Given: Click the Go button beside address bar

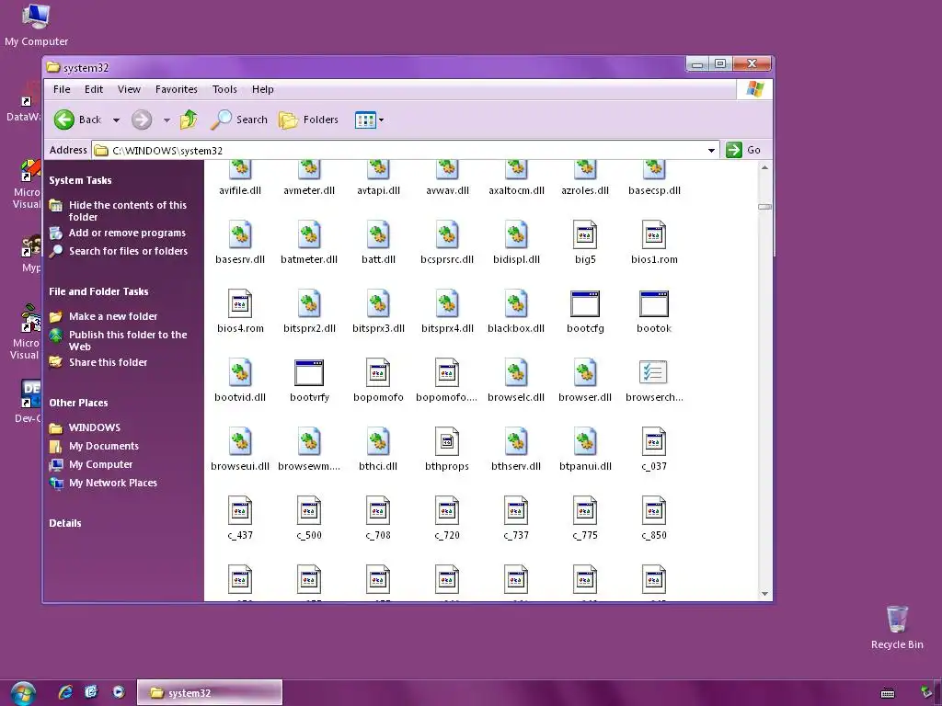Looking at the screenshot, I should point(743,150).
